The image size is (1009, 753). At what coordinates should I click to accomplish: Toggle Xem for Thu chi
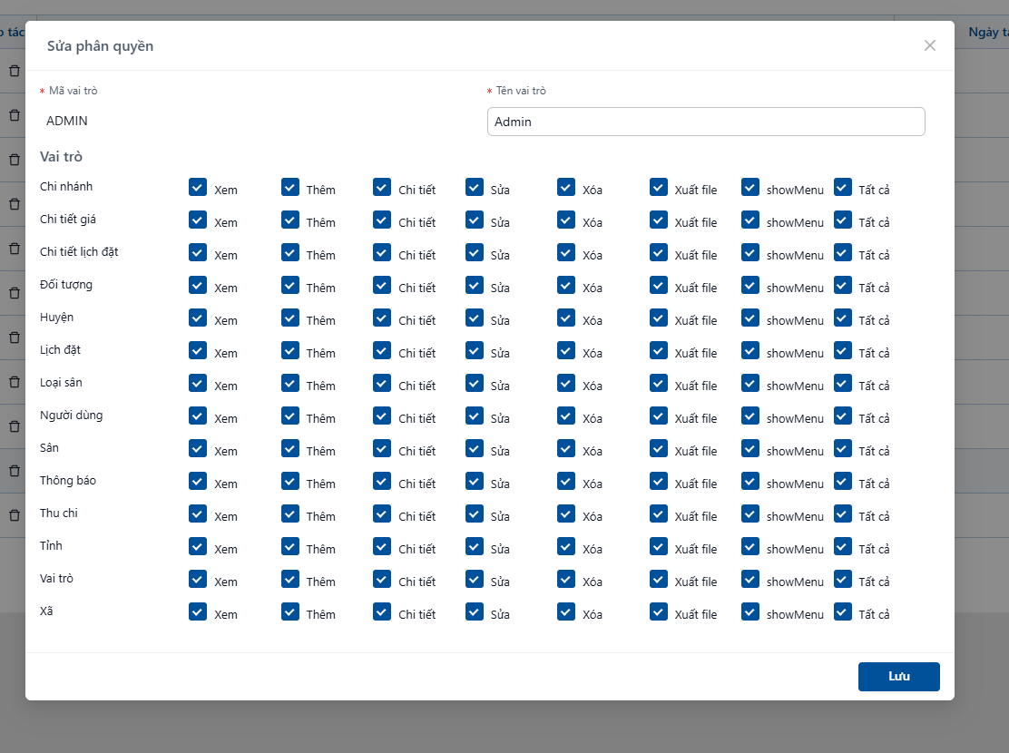198,514
